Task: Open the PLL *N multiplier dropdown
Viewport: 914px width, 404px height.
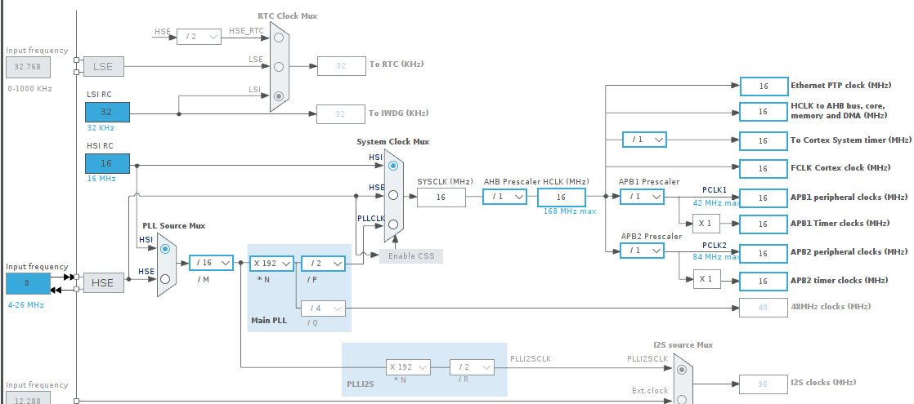Action: click(x=272, y=263)
